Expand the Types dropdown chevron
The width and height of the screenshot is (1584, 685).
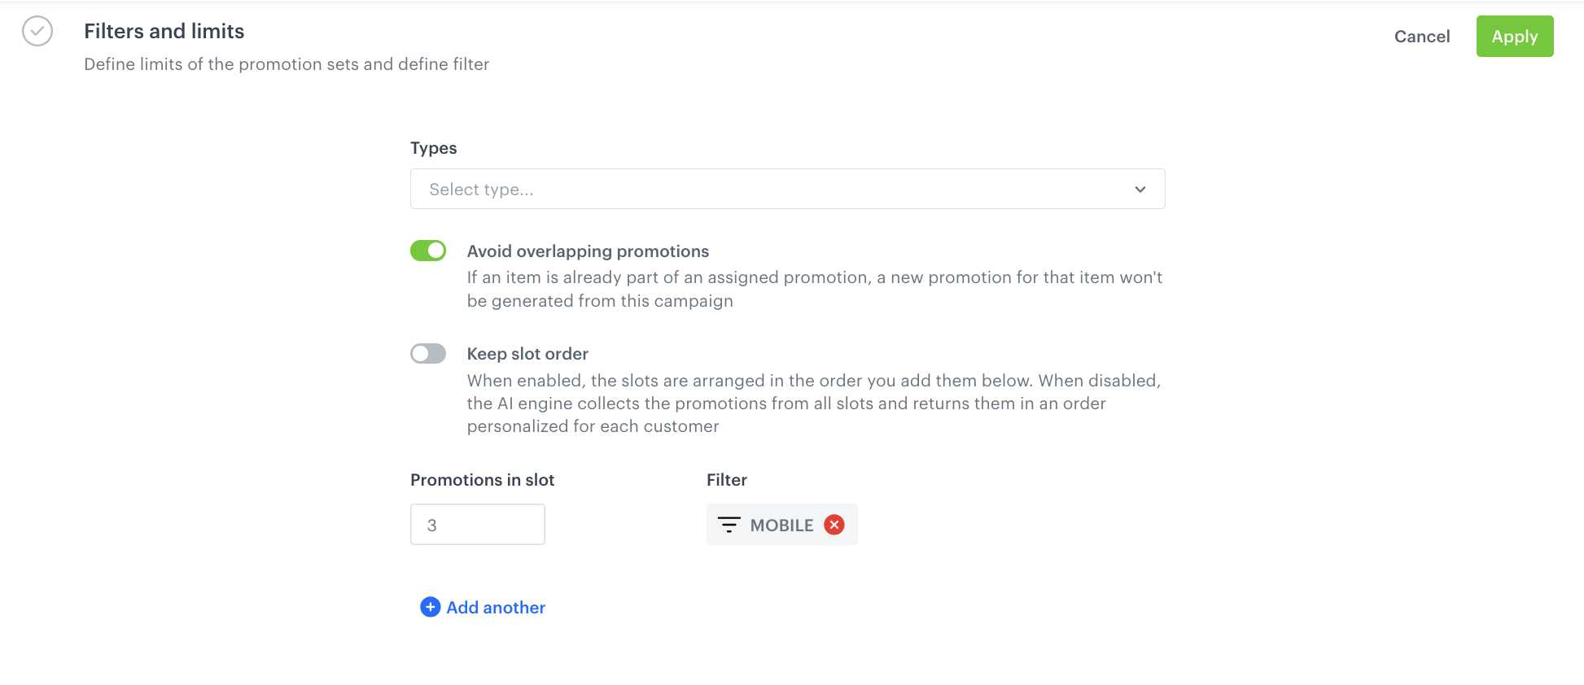[x=1140, y=190]
